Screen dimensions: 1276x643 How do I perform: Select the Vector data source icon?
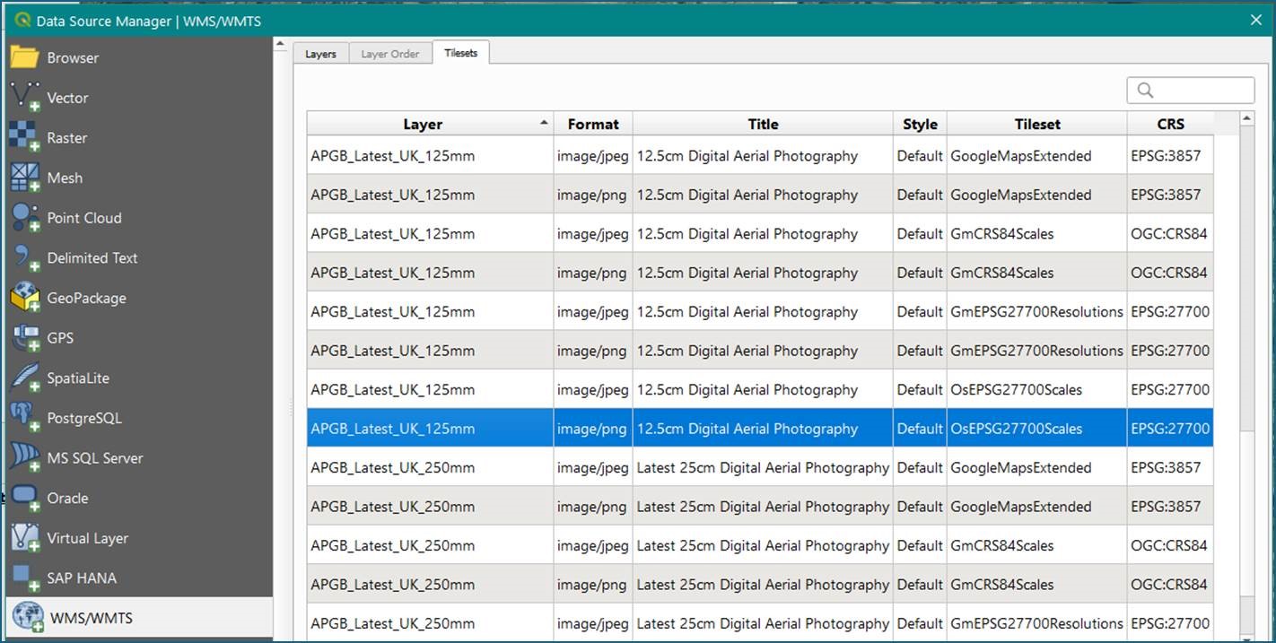[25, 98]
